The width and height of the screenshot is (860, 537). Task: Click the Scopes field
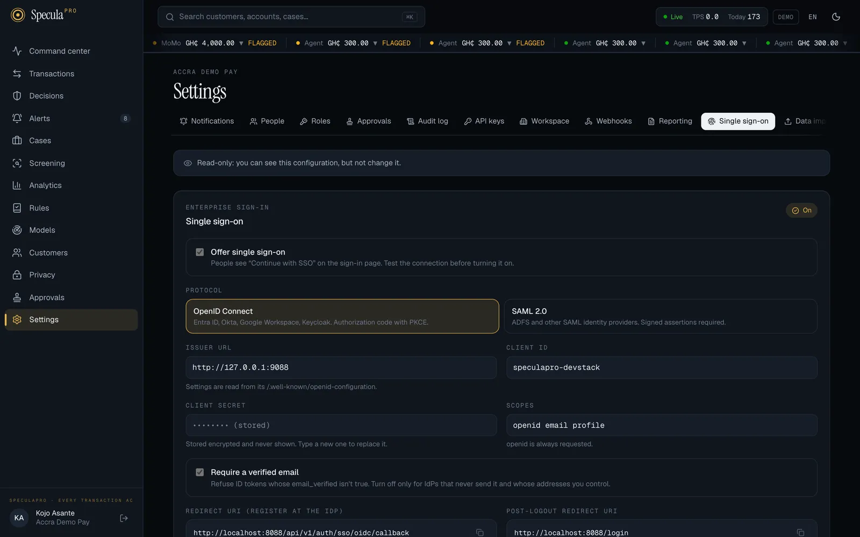point(662,425)
